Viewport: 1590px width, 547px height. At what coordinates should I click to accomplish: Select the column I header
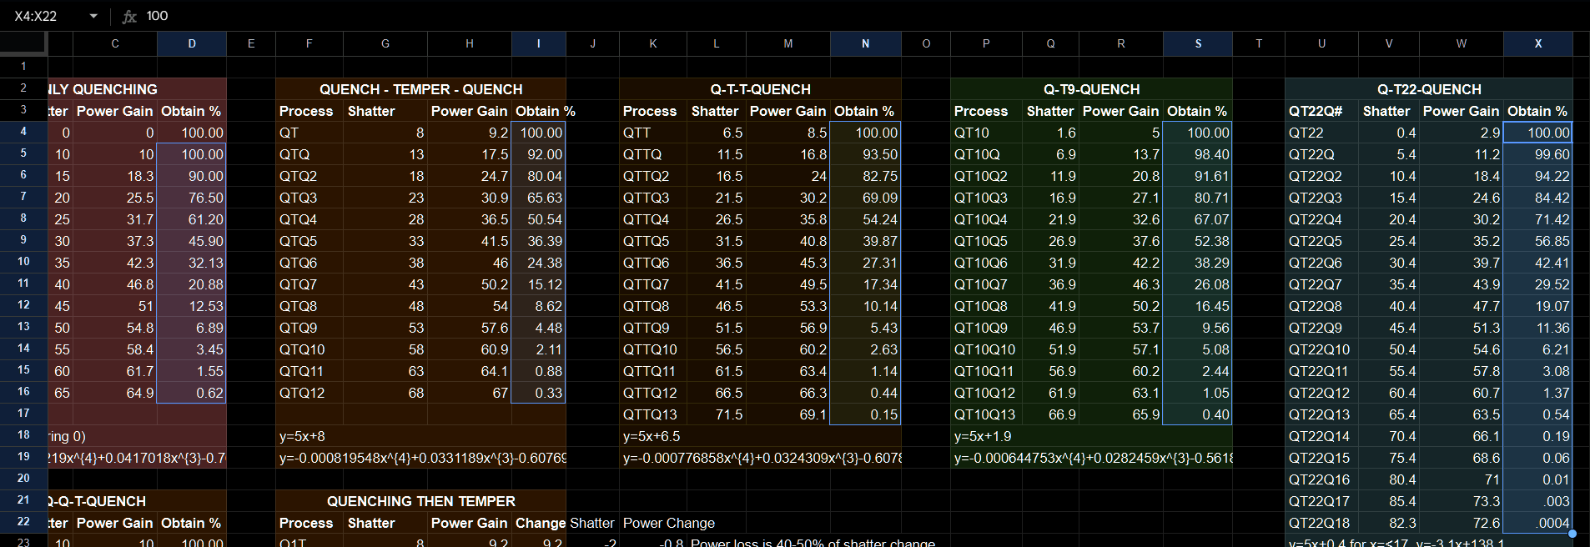click(538, 43)
